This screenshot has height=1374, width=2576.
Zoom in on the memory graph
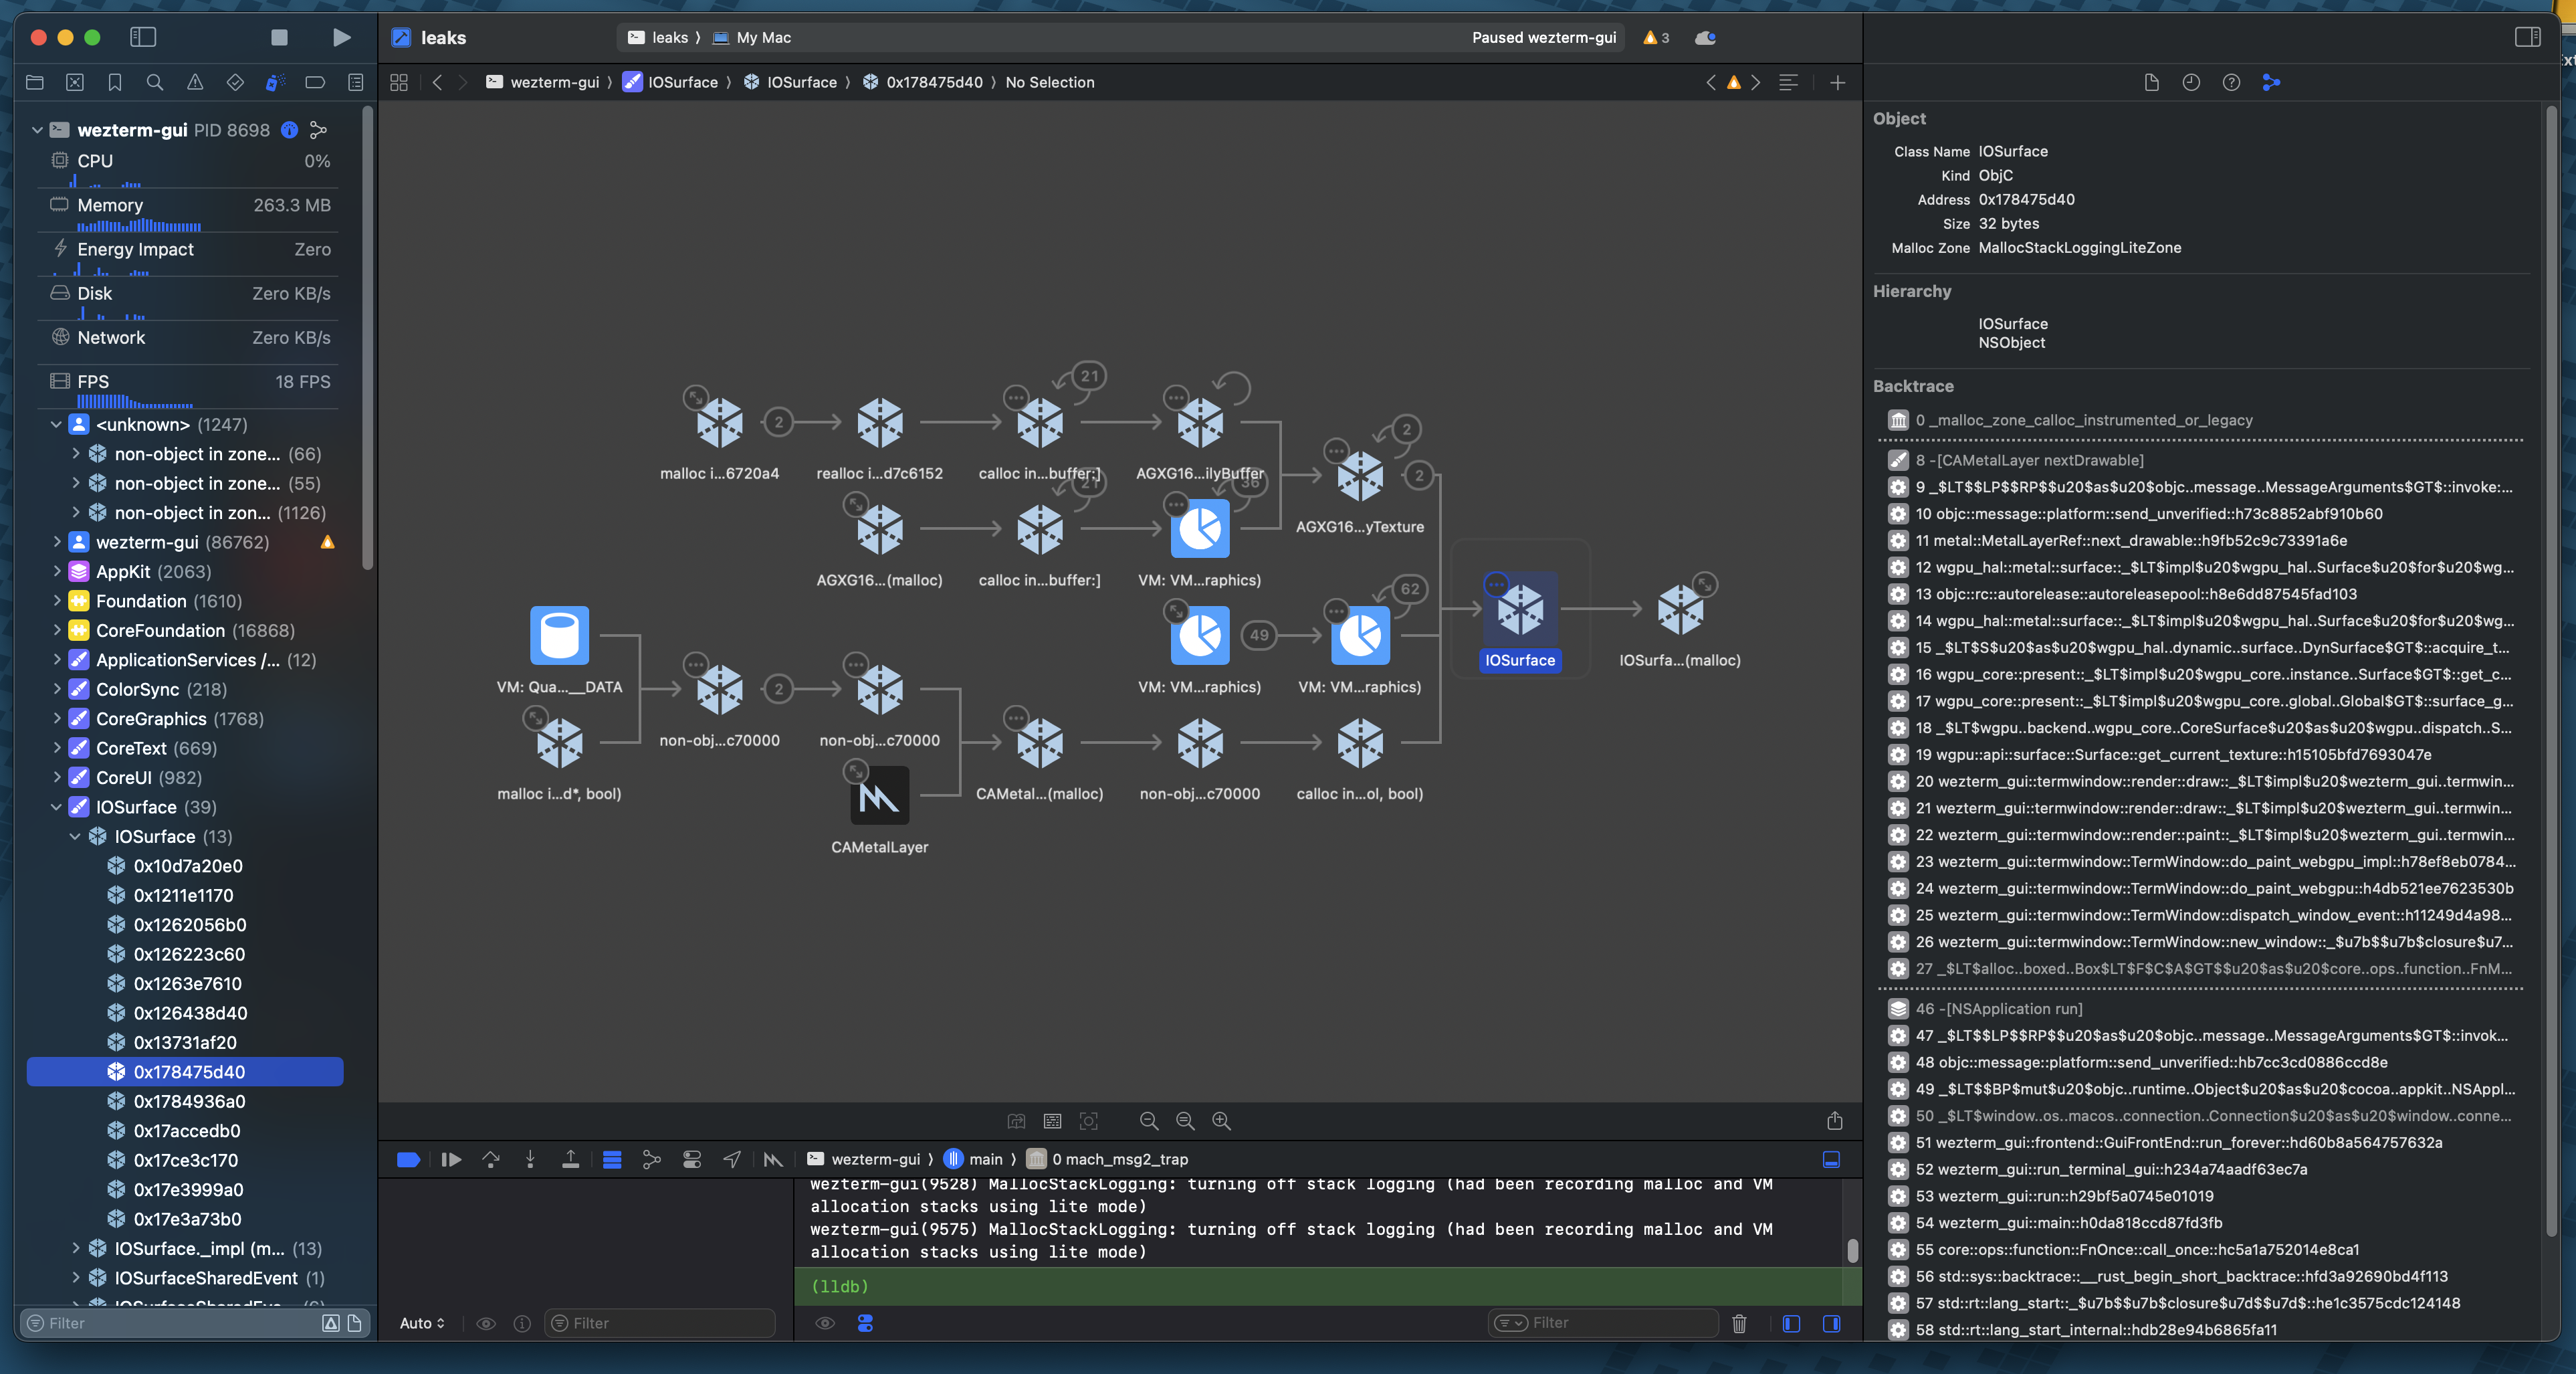coord(1221,1121)
